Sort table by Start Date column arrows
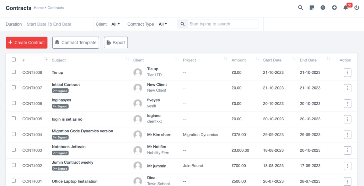Screen dimensions: 364x186 (294, 59)
